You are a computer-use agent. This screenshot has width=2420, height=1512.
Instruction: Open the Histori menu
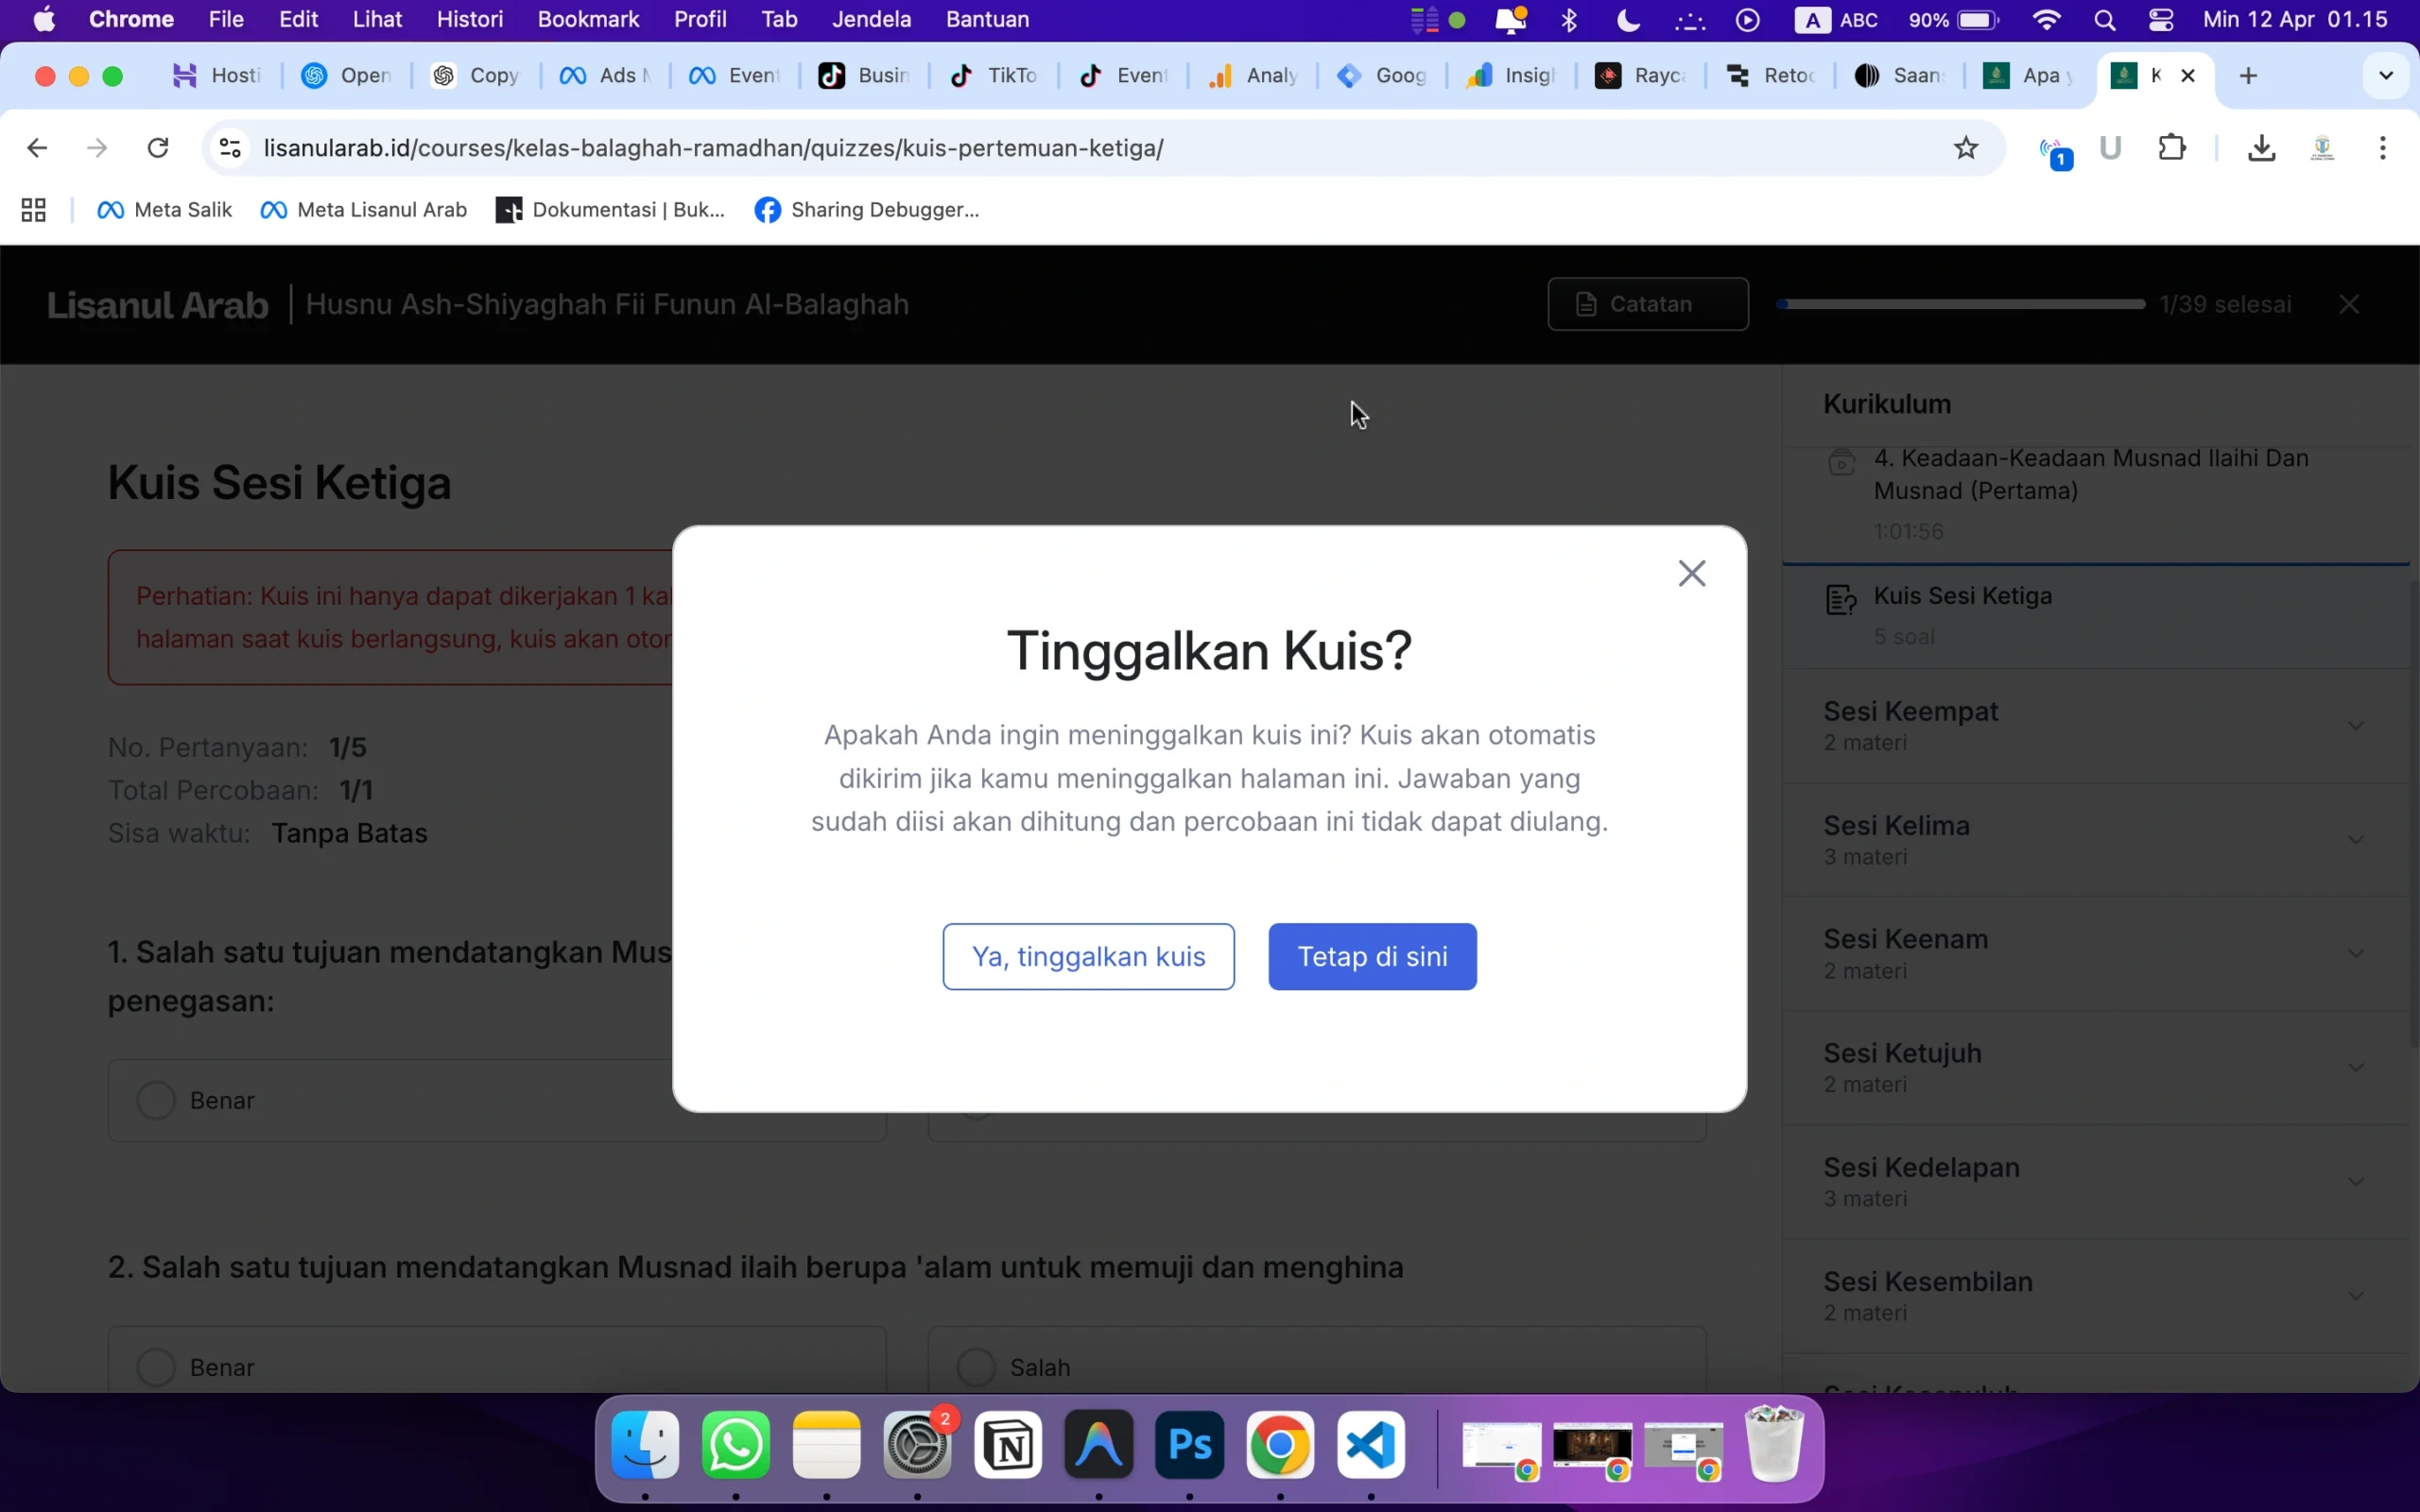tap(470, 19)
